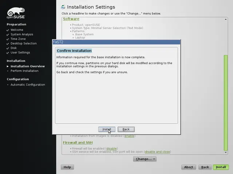Click the checkmark next to System Analysis
The image size is (233, 174).
[8, 35]
